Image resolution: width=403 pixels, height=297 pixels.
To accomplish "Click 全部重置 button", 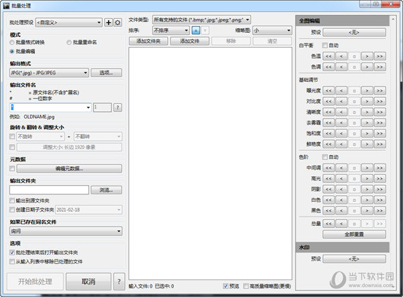I will (x=354, y=235).
